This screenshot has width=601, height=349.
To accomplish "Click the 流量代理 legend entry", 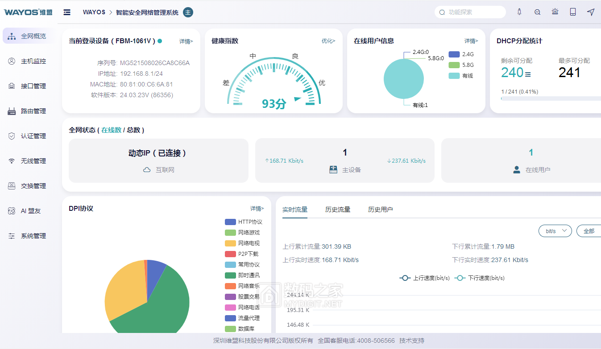I will pyautogui.click(x=242, y=318).
